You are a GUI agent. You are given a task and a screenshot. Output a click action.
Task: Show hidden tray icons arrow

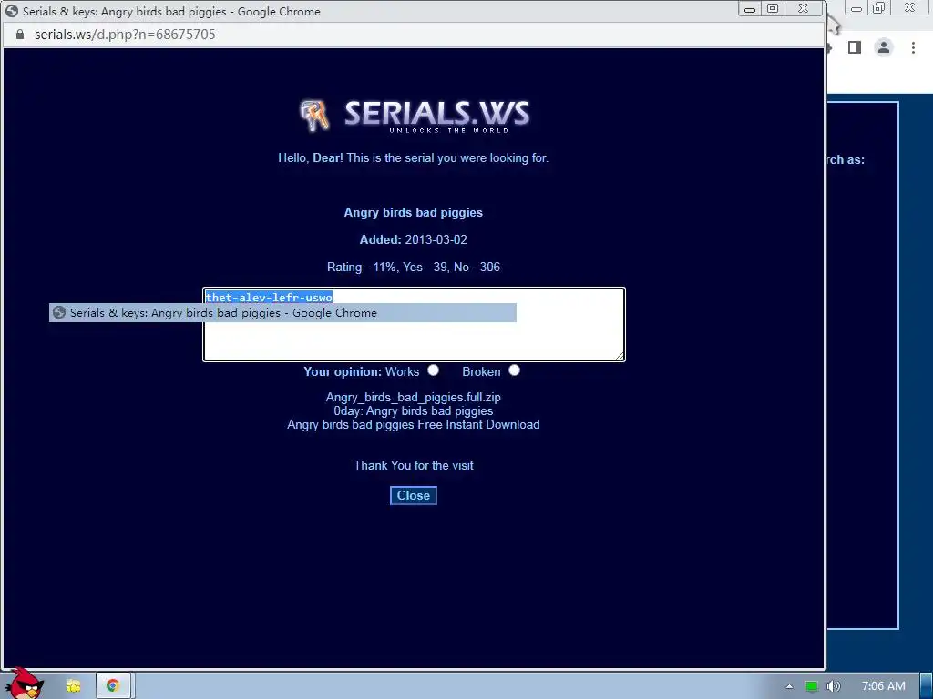tap(789, 686)
